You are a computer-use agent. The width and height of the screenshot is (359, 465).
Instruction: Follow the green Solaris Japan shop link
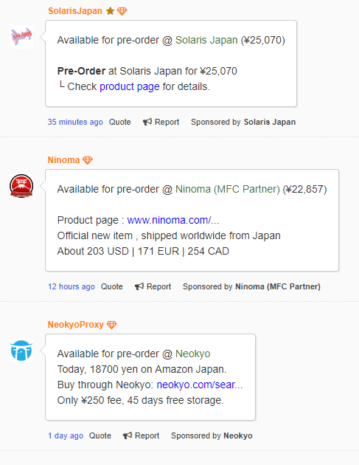point(206,40)
